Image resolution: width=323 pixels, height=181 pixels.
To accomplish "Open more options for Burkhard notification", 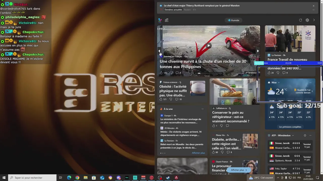I will point(313,10).
